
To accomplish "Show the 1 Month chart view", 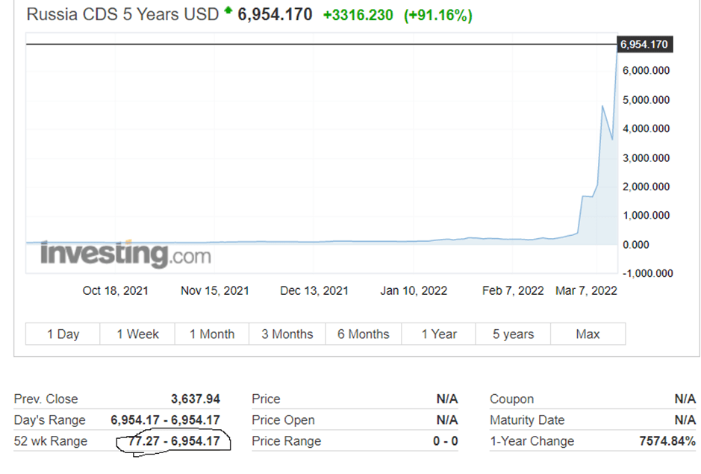I will coord(212,334).
